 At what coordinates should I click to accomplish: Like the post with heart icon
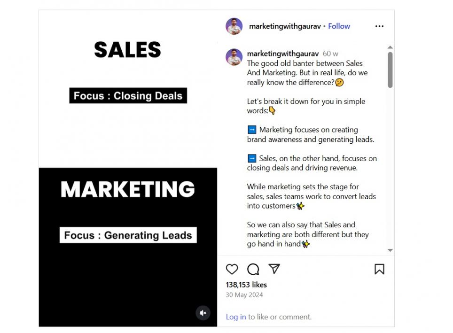coord(232,269)
